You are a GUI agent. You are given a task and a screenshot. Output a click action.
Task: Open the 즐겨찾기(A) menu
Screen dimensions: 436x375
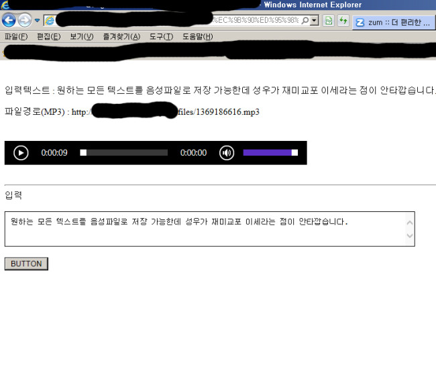121,36
